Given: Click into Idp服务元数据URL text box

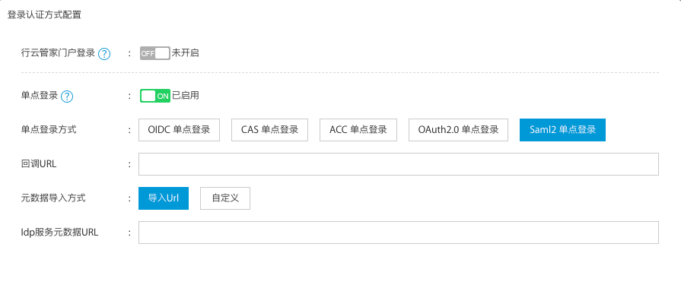Looking at the screenshot, I should click(x=398, y=233).
